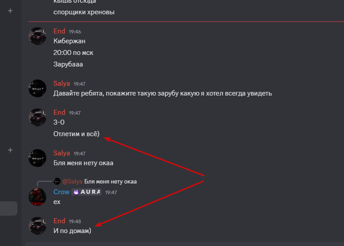Click the AURA server tag badge
The height and width of the screenshot is (246, 344).
pyautogui.click(x=86, y=192)
